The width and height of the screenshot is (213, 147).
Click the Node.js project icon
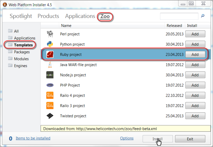click(50, 75)
